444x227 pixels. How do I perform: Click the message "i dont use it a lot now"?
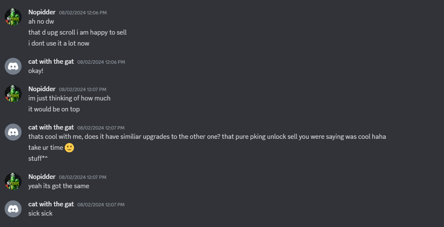coord(59,43)
